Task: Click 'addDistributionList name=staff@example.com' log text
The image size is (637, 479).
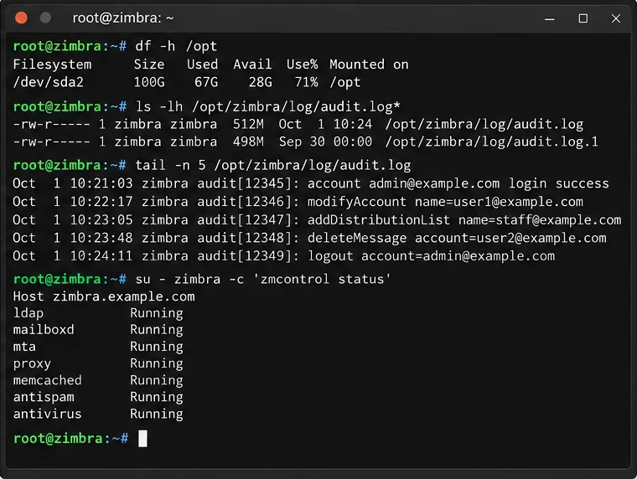Action: tap(464, 220)
